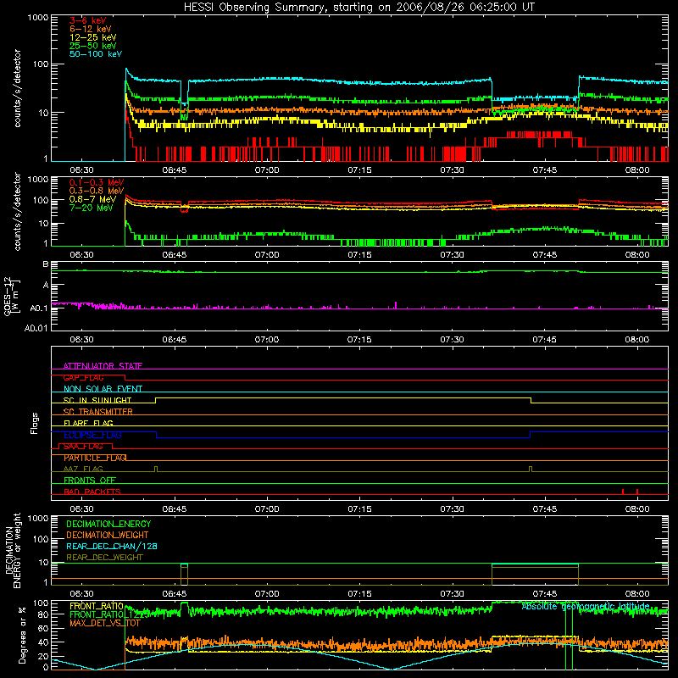Click the A0.1 tick label on GOES plot
The image size is (678, 678).
coord(39,308)
